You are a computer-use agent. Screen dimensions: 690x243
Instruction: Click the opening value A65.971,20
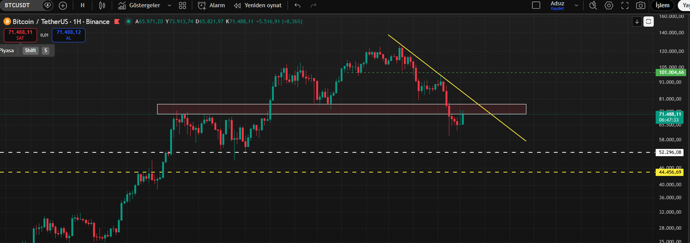149,21
